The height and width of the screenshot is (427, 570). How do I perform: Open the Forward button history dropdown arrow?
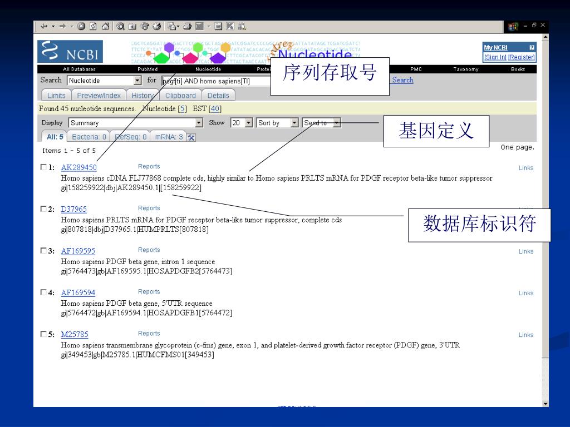72,26
